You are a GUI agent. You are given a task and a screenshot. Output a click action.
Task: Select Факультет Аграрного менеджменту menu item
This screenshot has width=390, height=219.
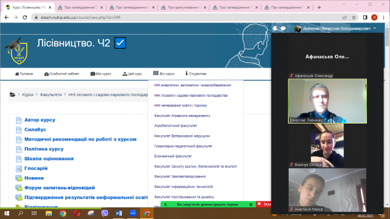tap(182, 116)
